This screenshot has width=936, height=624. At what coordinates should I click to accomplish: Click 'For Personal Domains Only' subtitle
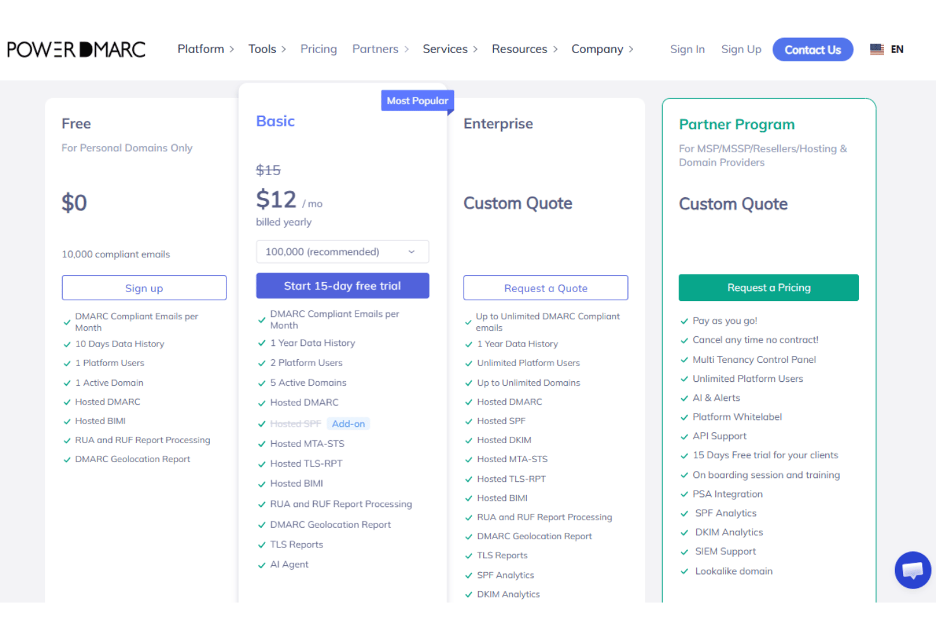pos(126,147)
